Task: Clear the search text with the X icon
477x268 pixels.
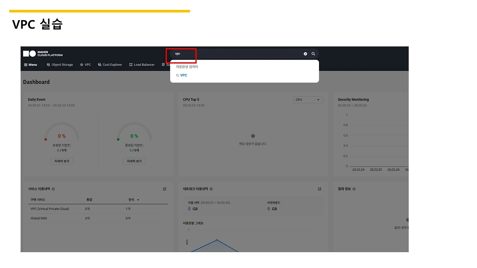Action: pos(305,54)
